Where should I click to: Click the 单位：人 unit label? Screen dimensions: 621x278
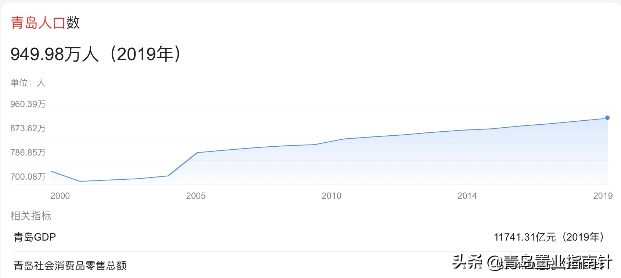pyautogui.click(x=28, y=83)
